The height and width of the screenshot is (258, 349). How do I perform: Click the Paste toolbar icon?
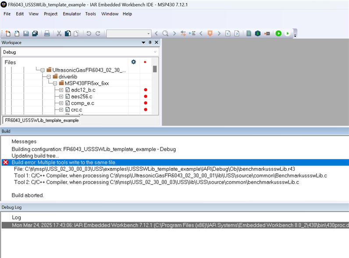pyautogui.click(x=76, y=33)
